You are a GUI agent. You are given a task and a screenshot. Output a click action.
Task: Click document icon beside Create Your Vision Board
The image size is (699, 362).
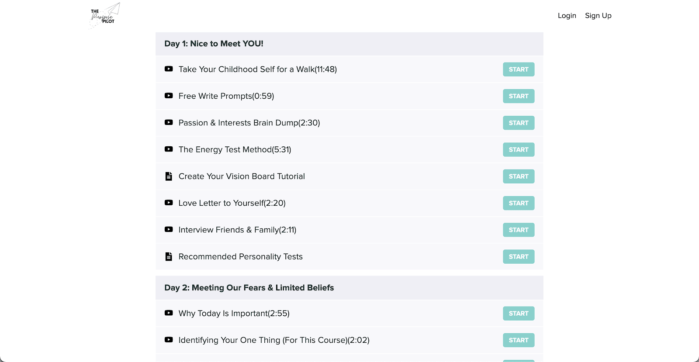pos(169,176)
